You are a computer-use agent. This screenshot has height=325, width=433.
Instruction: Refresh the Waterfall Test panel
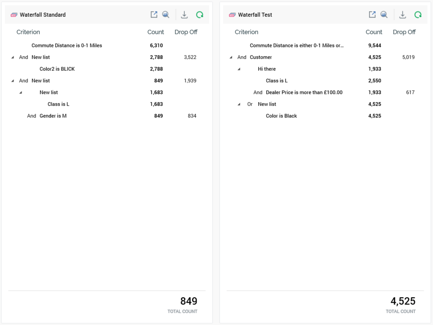pyautogui.click(x=418, y=15)
